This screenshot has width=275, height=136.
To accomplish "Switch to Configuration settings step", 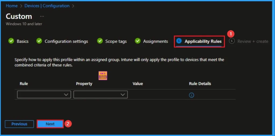I will point(66,41).
